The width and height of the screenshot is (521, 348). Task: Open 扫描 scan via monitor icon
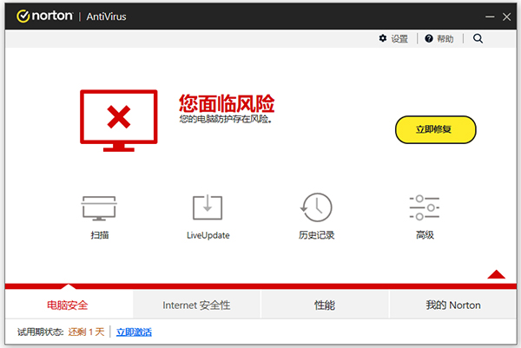tap(99, 208)
